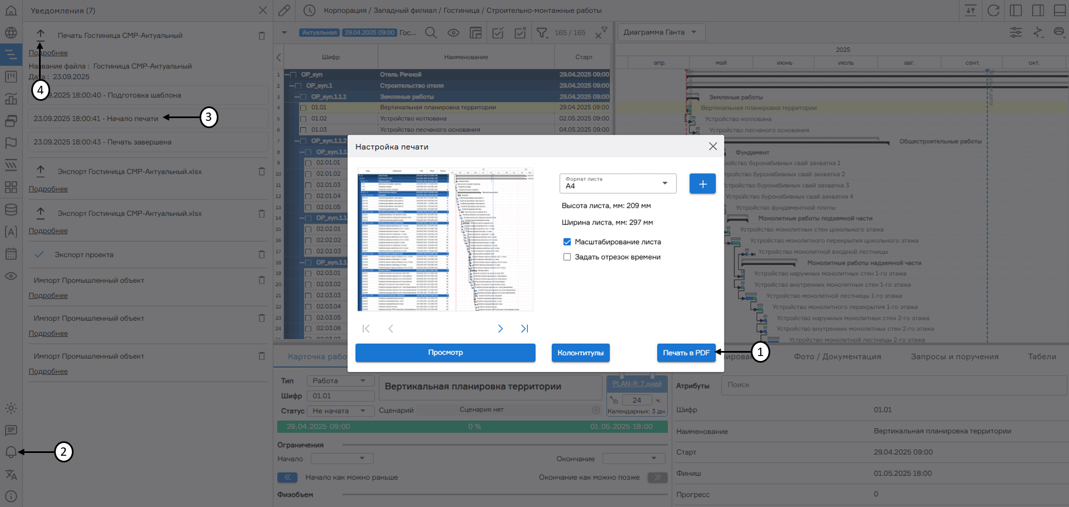Open the Табели tab

pyautogui.click(x=1042, y=357)
